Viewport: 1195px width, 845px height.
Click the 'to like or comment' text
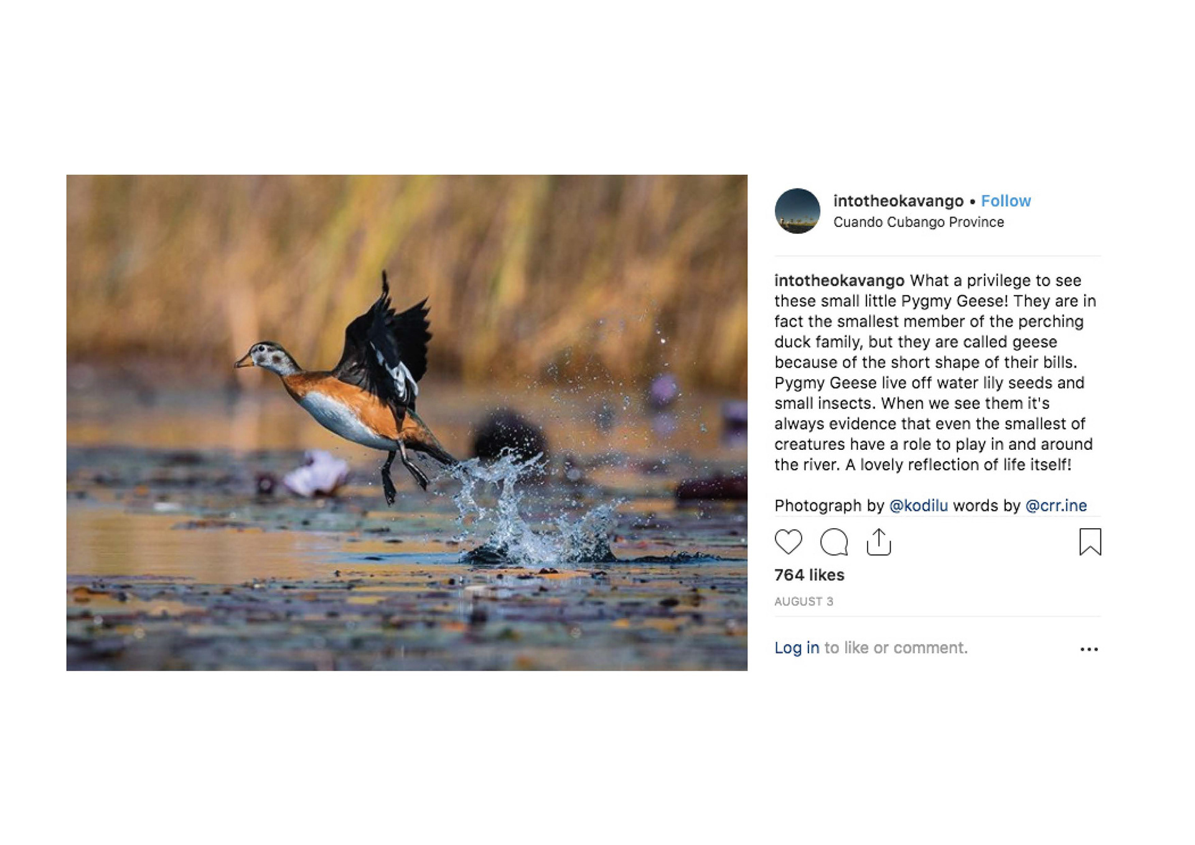pyautogui.click(x=896, y=648)
